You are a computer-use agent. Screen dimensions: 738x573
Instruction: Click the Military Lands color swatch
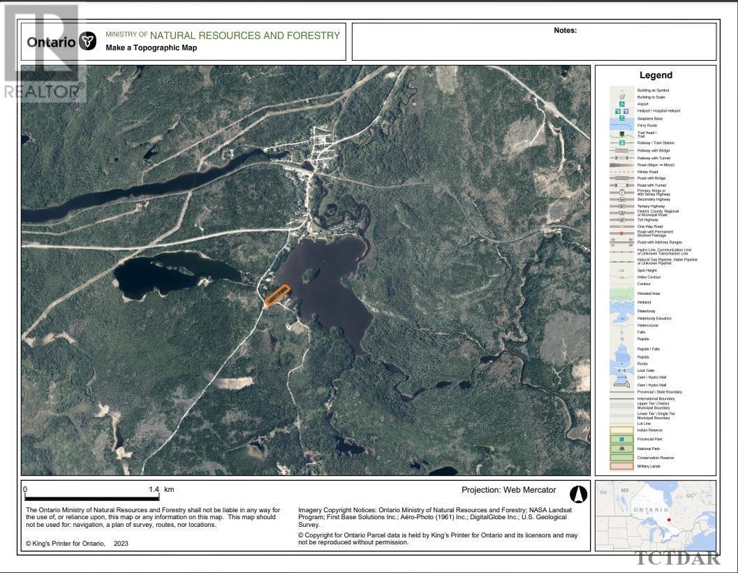click(x=621, y=466)
